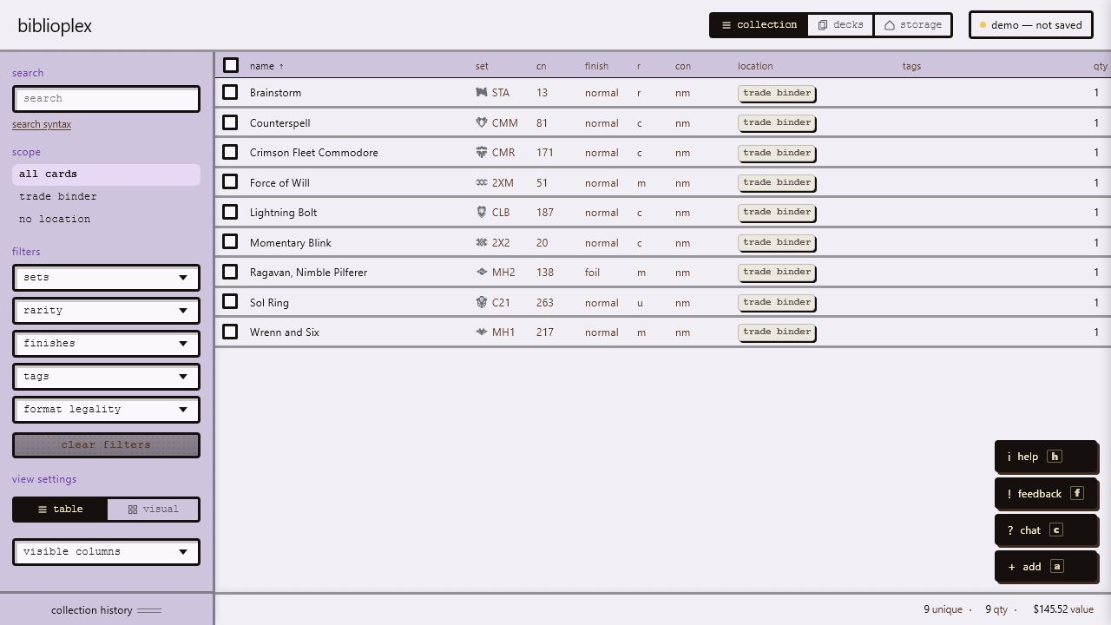The height and width of the screenshot is (625, 1111).
Task: Focus the search input field
Action: 106,99
